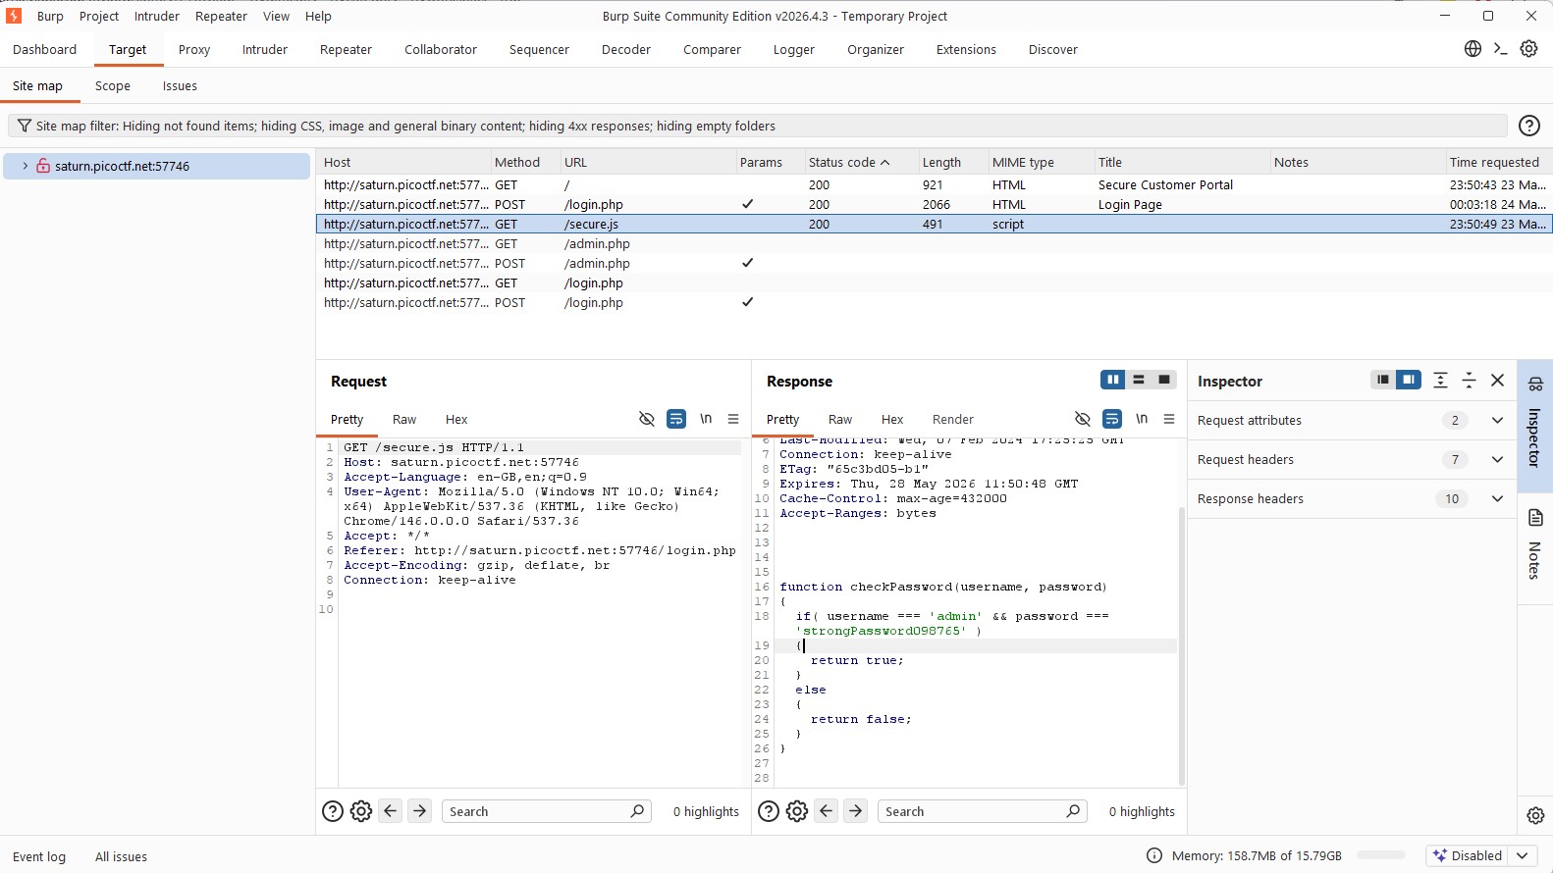Screen dimensions: 1553x873
Task: Open Request panel hamburger menu
Action: pos(733,419)
